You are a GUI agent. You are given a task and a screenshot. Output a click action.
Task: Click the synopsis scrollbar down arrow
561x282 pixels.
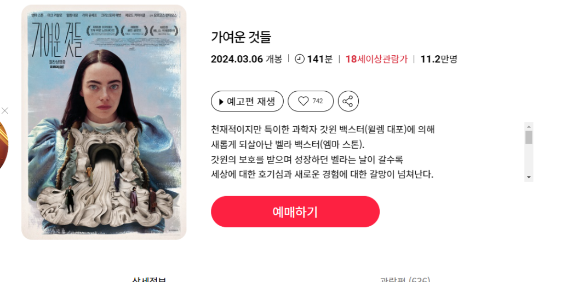(x=529, y=177)
